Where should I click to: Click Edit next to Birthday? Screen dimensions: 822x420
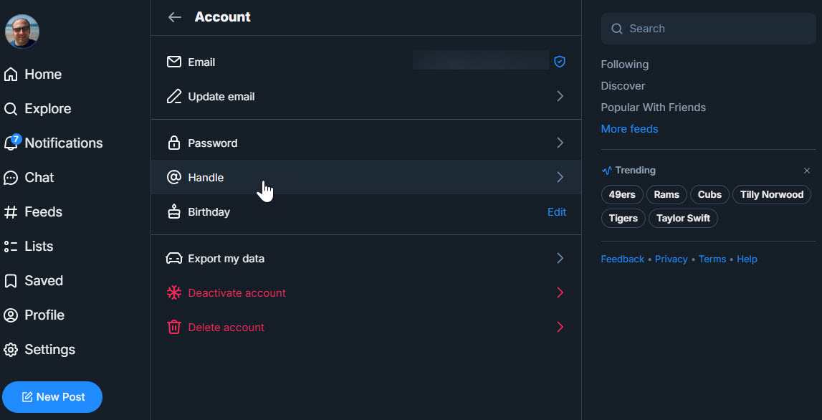click(557, 212)
